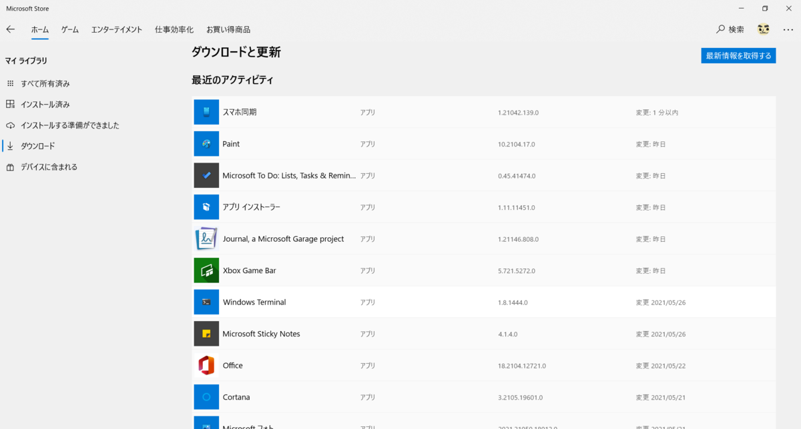Image resolution: width=801 pixels, height=429 pixels.
Task: Click version 1.21146.808.0 text
Action: [x=518, y=239]
